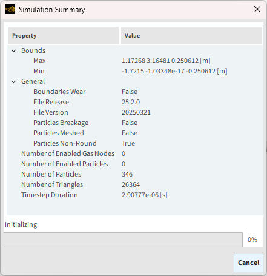
Task: Select the Boundaries Wear row
Action: (135, 92)
